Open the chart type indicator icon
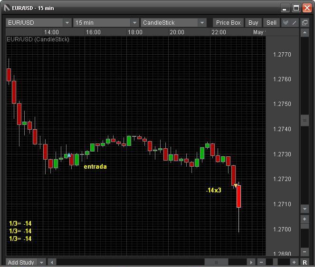 coord(286,23)
